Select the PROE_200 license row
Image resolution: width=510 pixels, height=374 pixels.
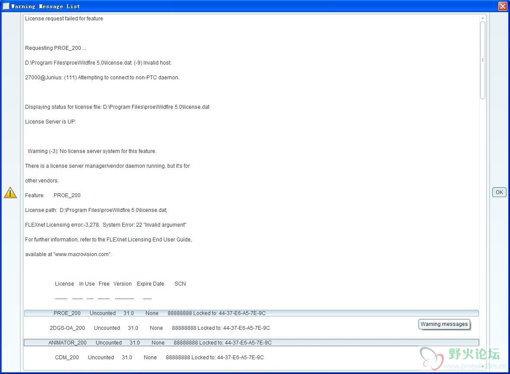click(251, 313)
